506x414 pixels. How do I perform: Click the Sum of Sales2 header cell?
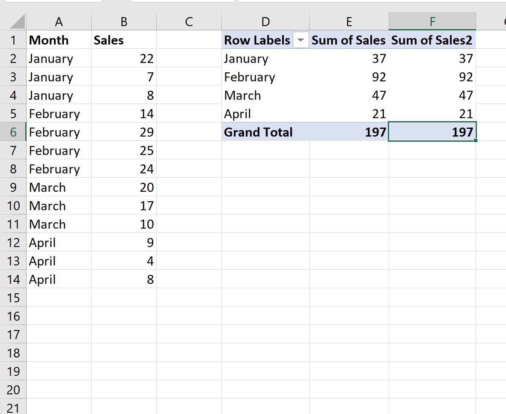point(432,40)
